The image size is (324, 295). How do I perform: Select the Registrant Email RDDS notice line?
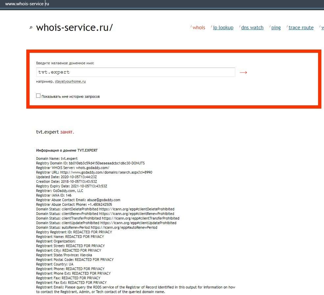coord(136,289)
